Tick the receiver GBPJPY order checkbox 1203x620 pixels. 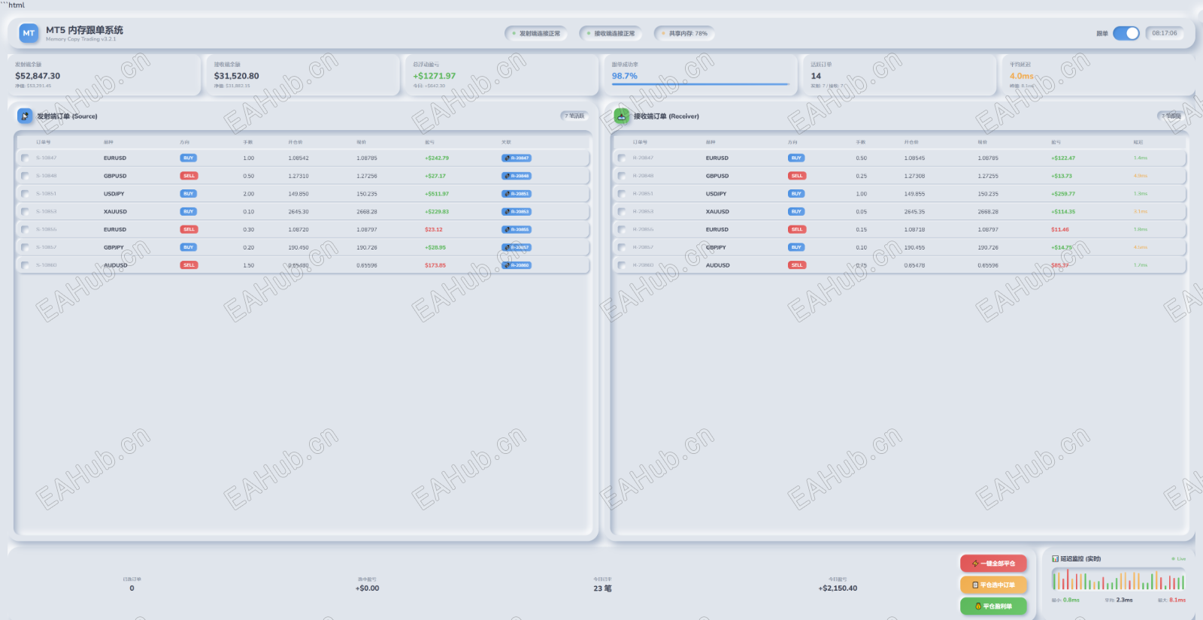click(x=621, y=247)
